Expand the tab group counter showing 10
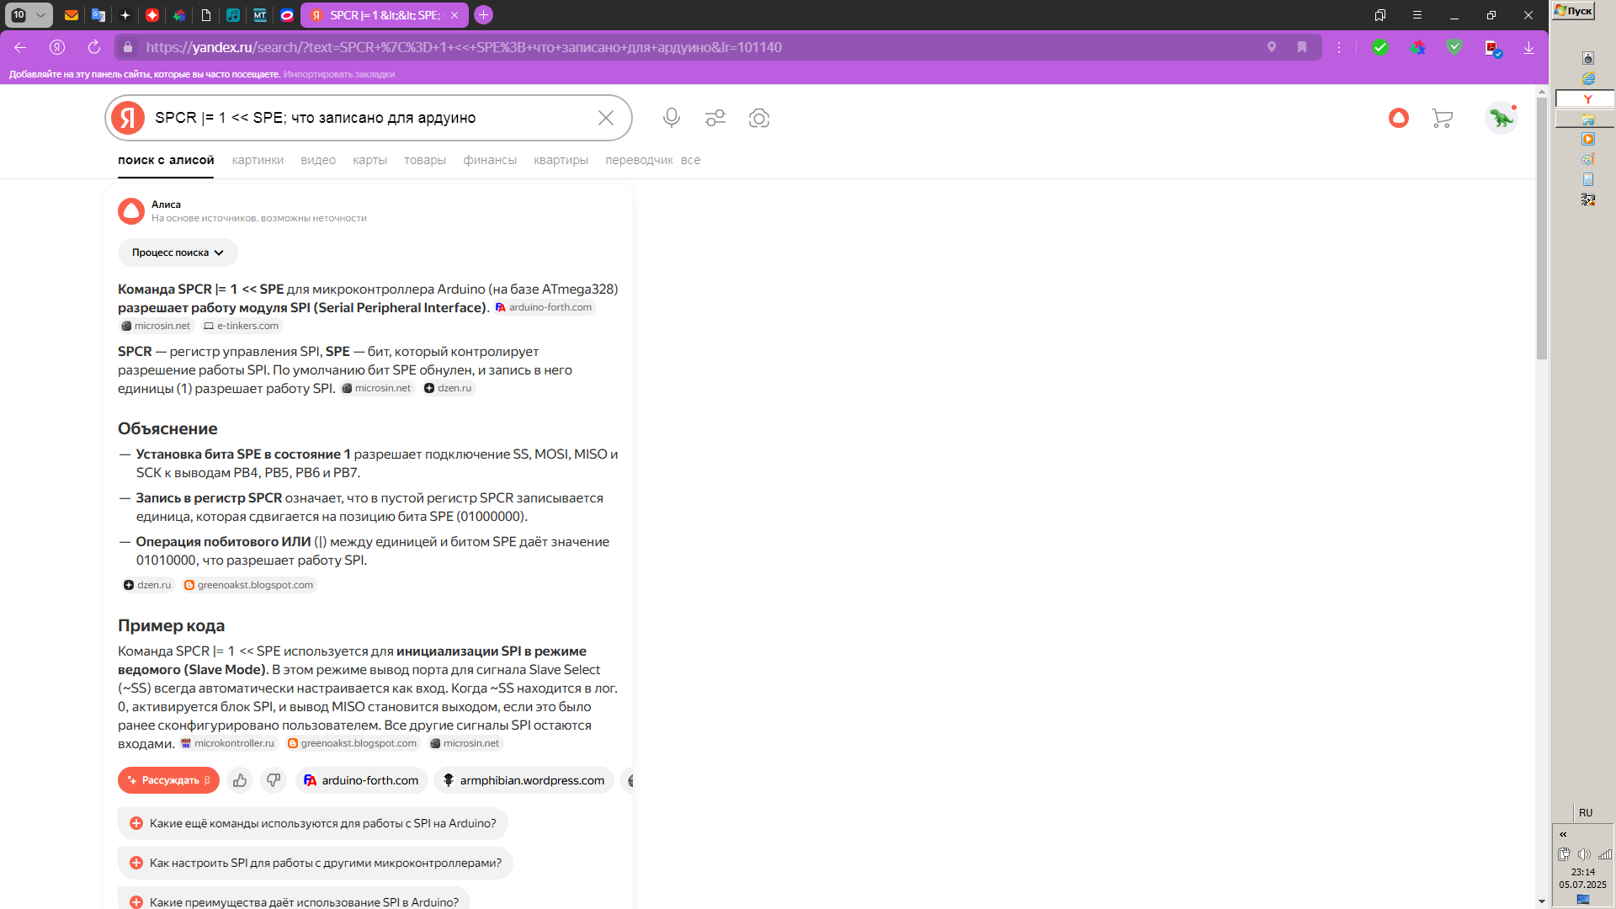 29,15
